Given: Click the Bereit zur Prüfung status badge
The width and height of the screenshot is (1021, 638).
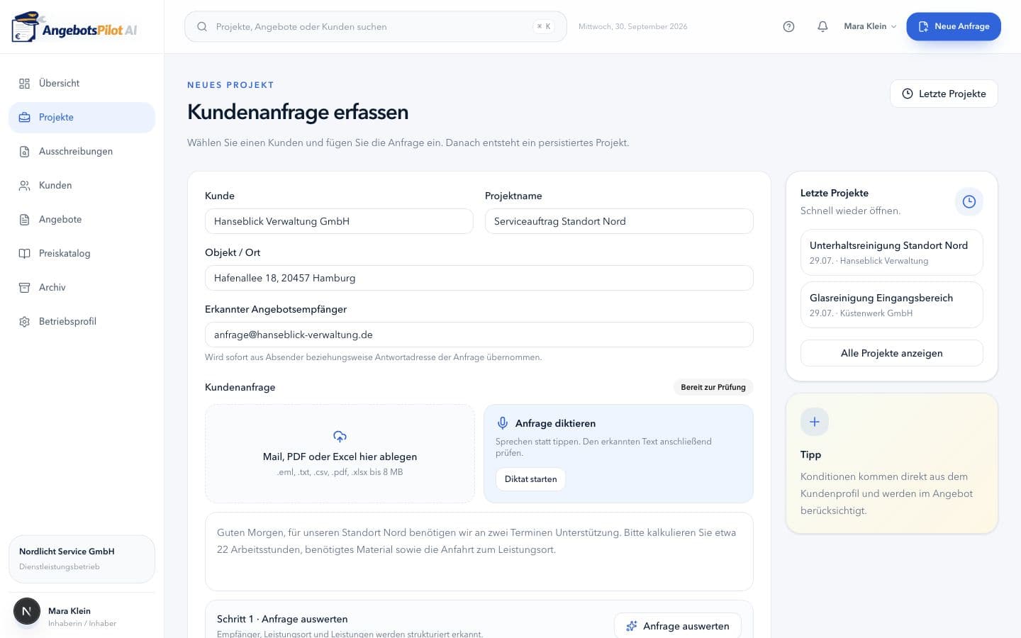Looking at the screenshot, I should coord(713,387).
